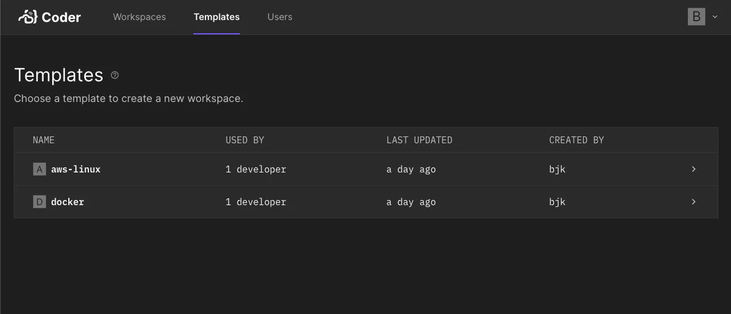Image resolution: width=731 pixels, height=314 pixels.
Task: Switch to the Workspaces tab
Action: (139, 17)
